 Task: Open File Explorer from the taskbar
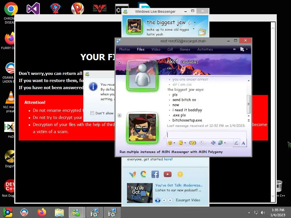pyautogui.click(x=59, y=212)
